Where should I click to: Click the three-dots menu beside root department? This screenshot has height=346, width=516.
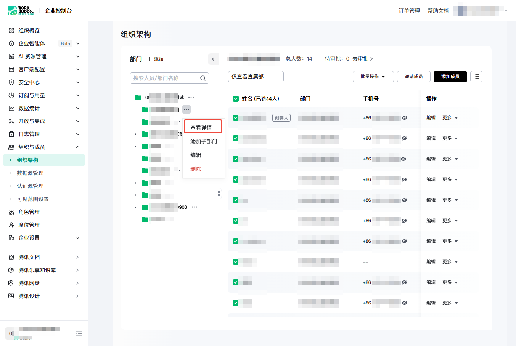[x=191, y=98]
